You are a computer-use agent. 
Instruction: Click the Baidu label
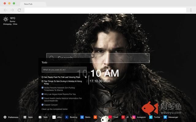click(88, 117)
